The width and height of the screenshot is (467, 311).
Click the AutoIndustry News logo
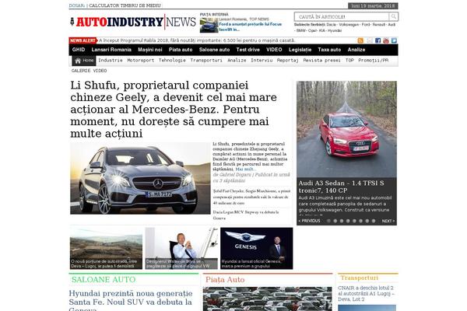(x=133, y=22)
